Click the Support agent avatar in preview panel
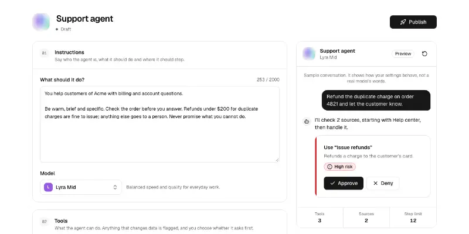The height and width of the screenshot is (234, 469). click(309, 54)
